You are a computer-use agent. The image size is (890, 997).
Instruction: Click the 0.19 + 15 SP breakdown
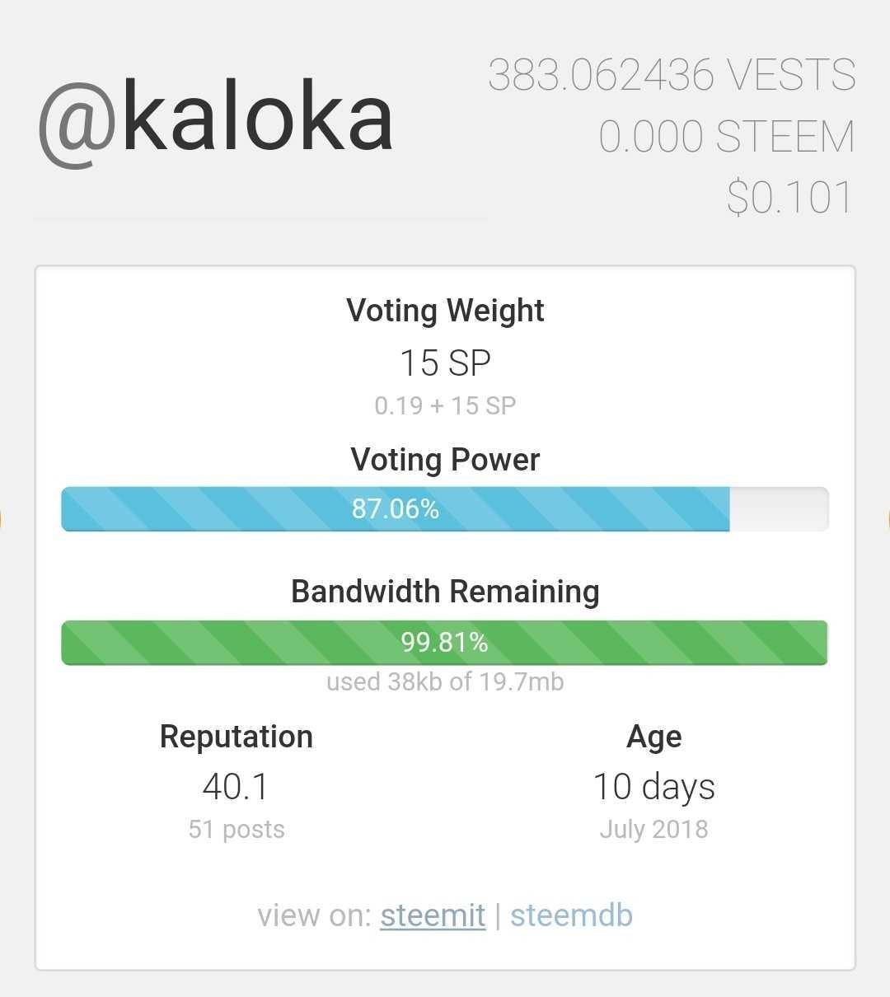click(x=445, y=405)
